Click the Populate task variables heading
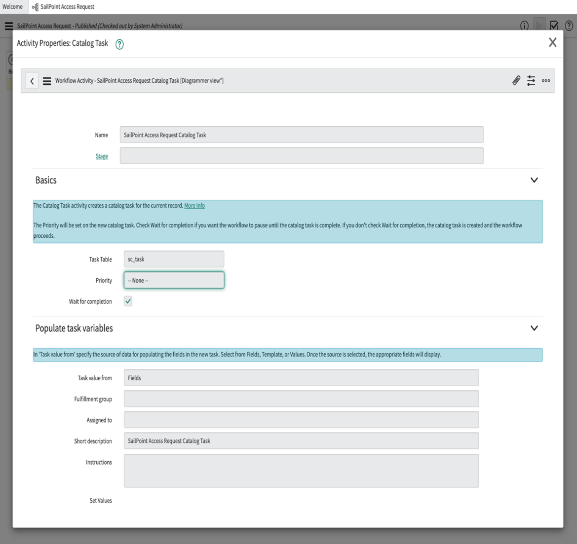This screenshot has height=544, width=577. (x=74, y=328)
